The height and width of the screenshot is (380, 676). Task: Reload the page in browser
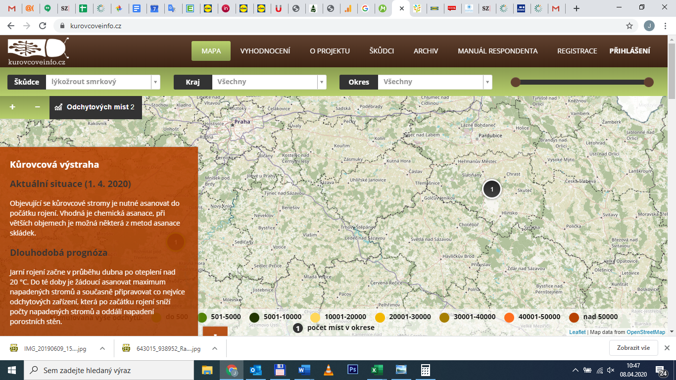click(x=43, y=26)
